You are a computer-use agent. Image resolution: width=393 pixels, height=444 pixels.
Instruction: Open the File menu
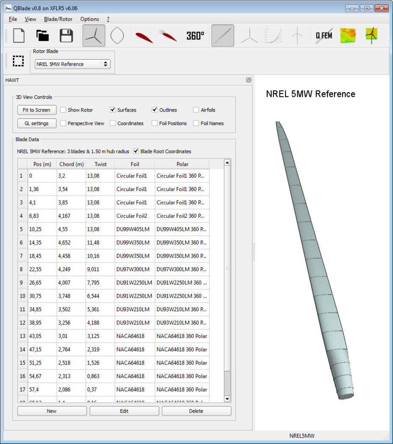click(13, 19)
